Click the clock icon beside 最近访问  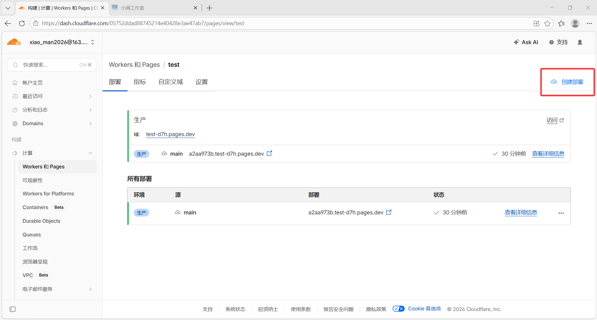(x=15, y=96)
